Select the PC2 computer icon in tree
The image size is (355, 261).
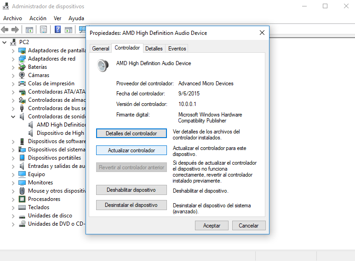[x=14, y=42]
